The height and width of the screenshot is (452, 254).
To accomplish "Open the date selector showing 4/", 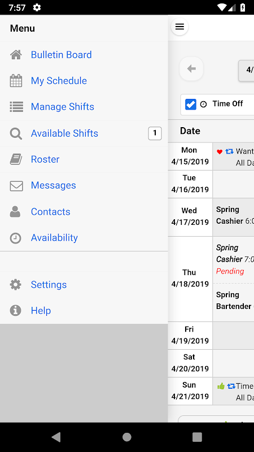I will pyautogui.click(x=247, y=69).
